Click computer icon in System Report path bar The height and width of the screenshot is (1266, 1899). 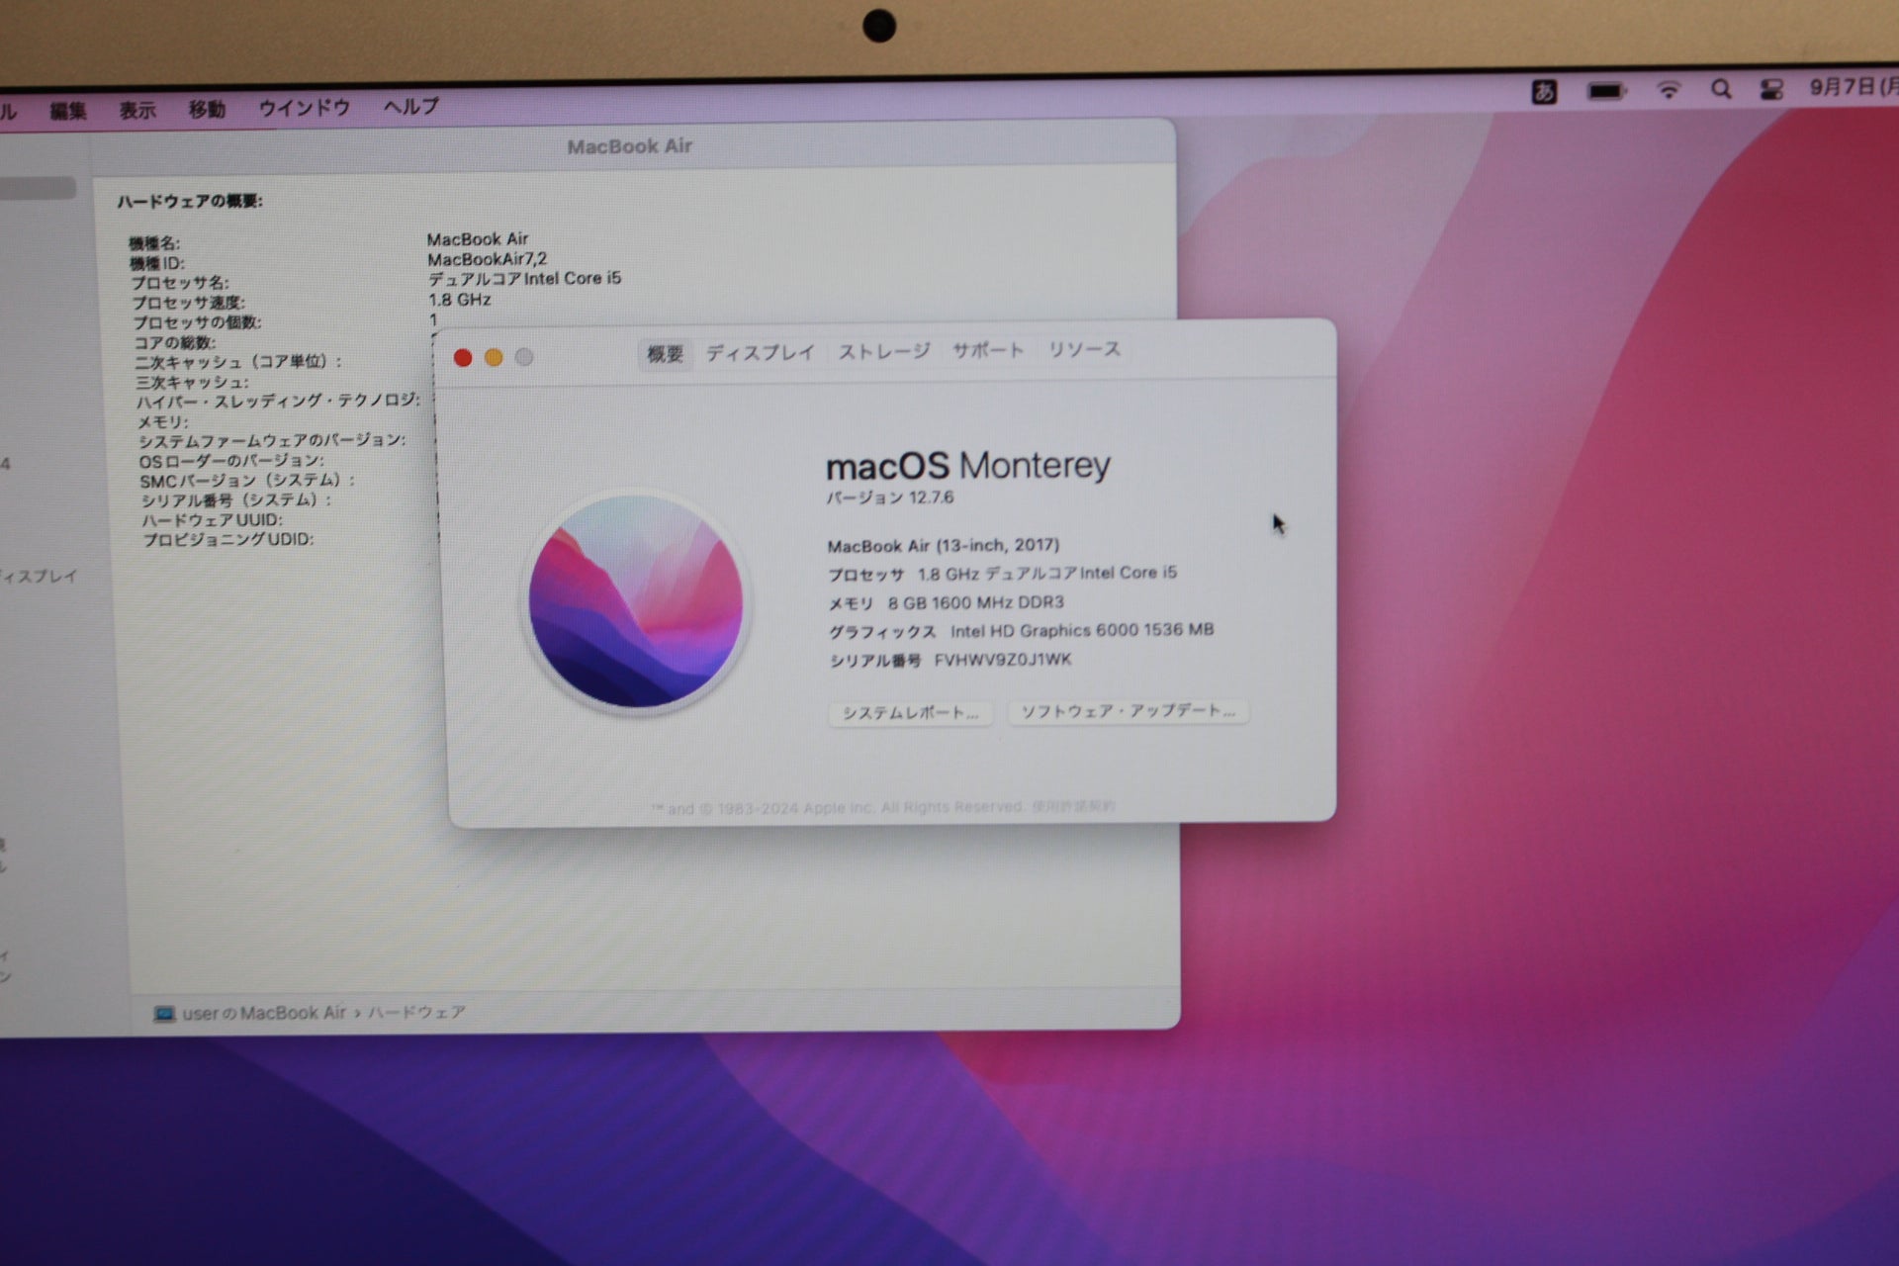coord(164,1014)
